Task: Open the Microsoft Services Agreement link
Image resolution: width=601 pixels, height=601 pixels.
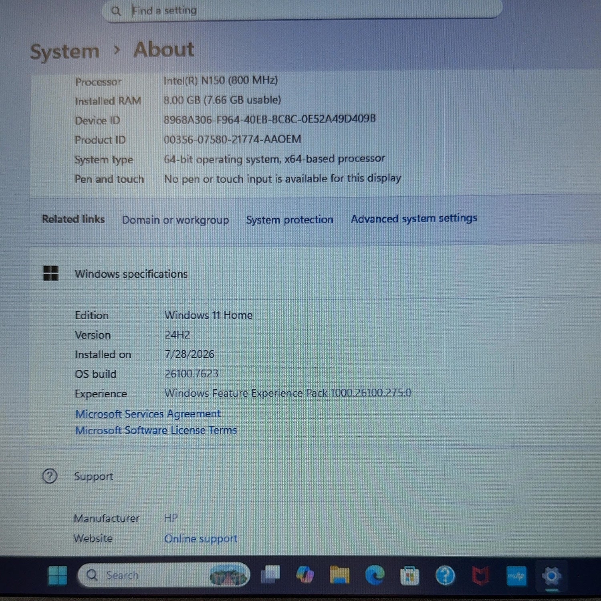Action: [148, 413]
